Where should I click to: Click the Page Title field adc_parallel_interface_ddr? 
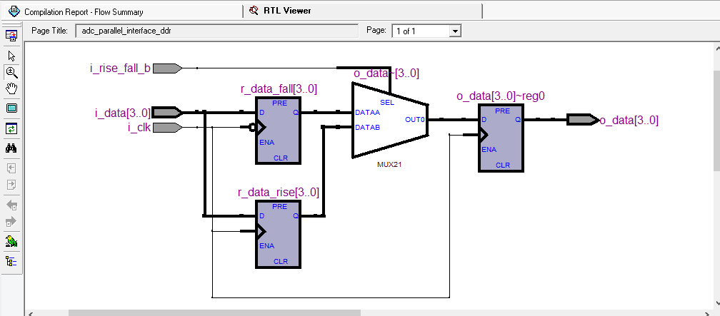click(x=216, y=31)
